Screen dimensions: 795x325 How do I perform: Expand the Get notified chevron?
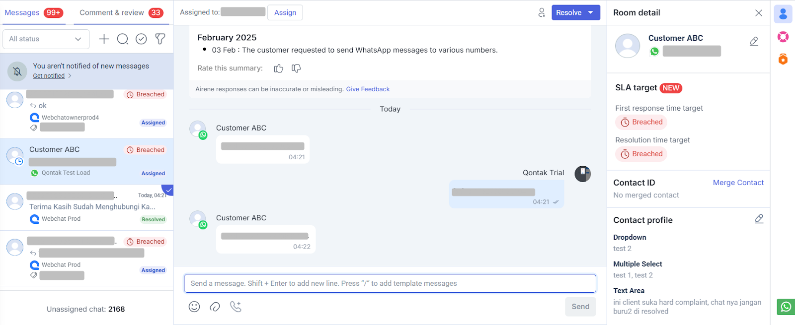tap(70, 76)
